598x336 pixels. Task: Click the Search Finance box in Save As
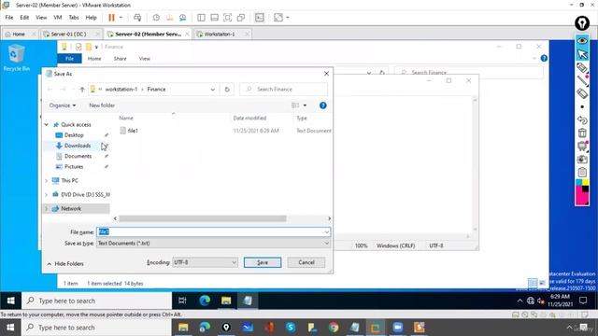284,90
